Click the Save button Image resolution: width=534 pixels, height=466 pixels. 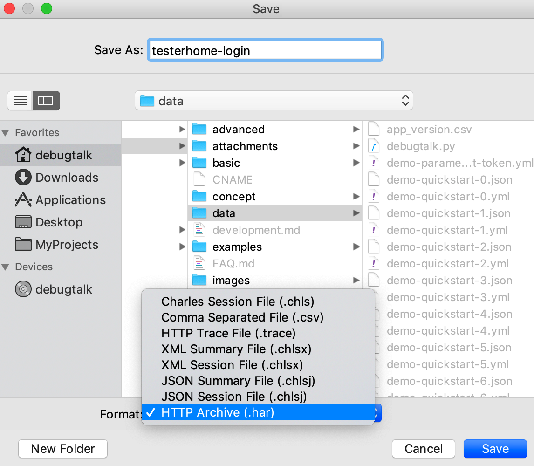tap(495, 449)
